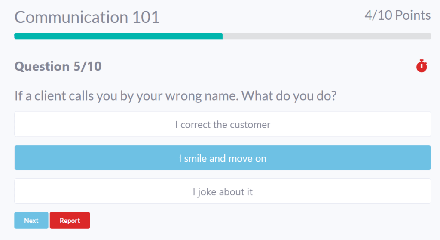The image size is (440, 240).
Task: Click the gray unfilled part of progress bar
Action: tap(327, 36)
